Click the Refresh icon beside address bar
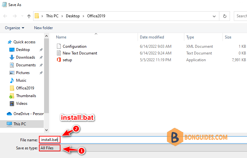 click(x=225, y=16)
